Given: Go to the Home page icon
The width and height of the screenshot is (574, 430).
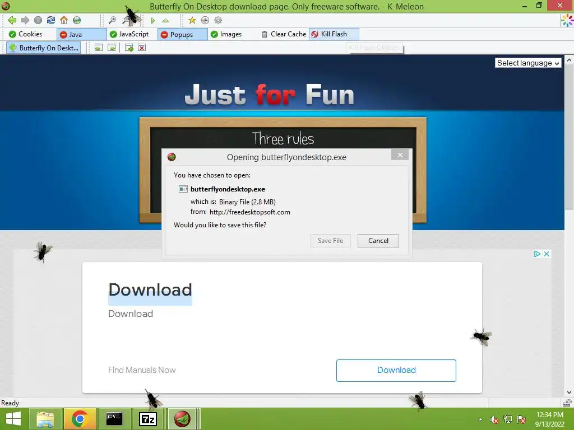Looking at the screenshot, I should click(64, 20).
